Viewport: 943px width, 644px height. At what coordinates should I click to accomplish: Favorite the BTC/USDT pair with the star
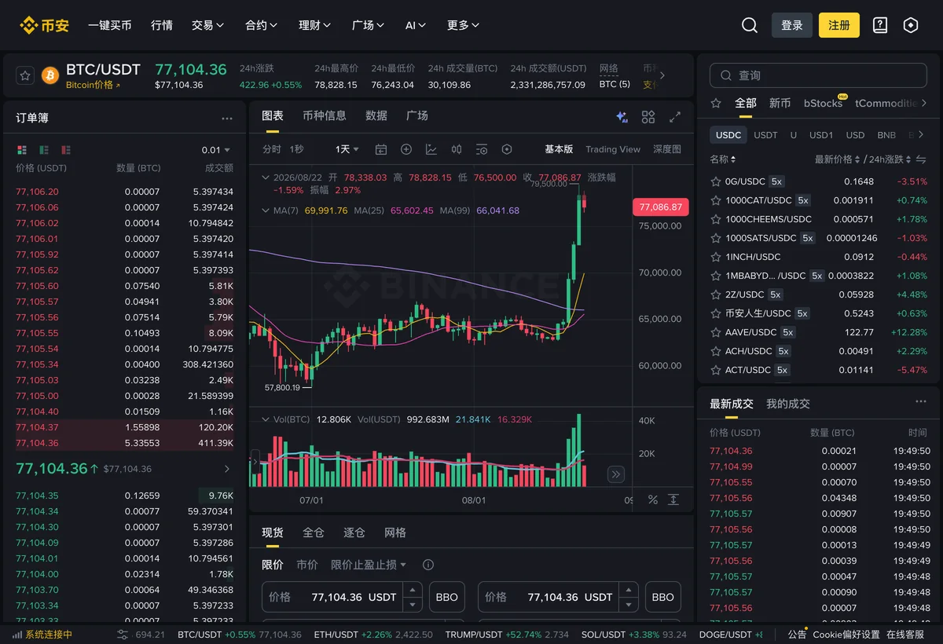tap(25, 75)
